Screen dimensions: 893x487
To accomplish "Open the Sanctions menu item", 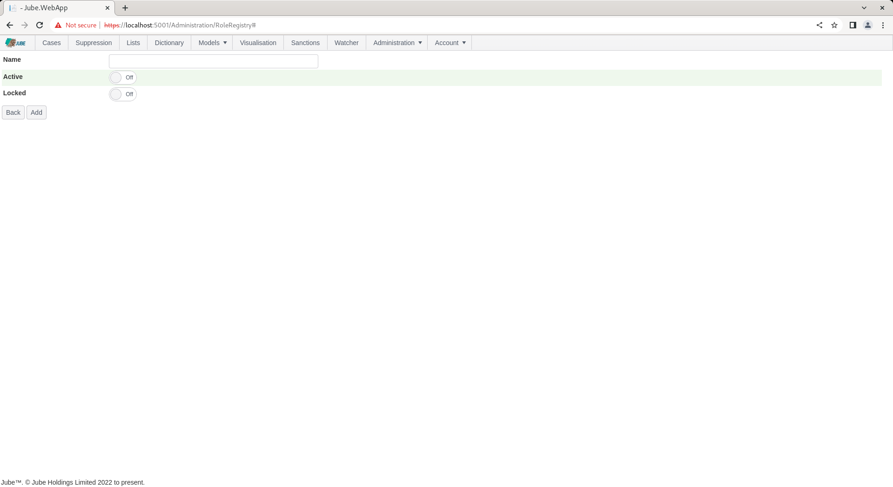I will point(305,43).
